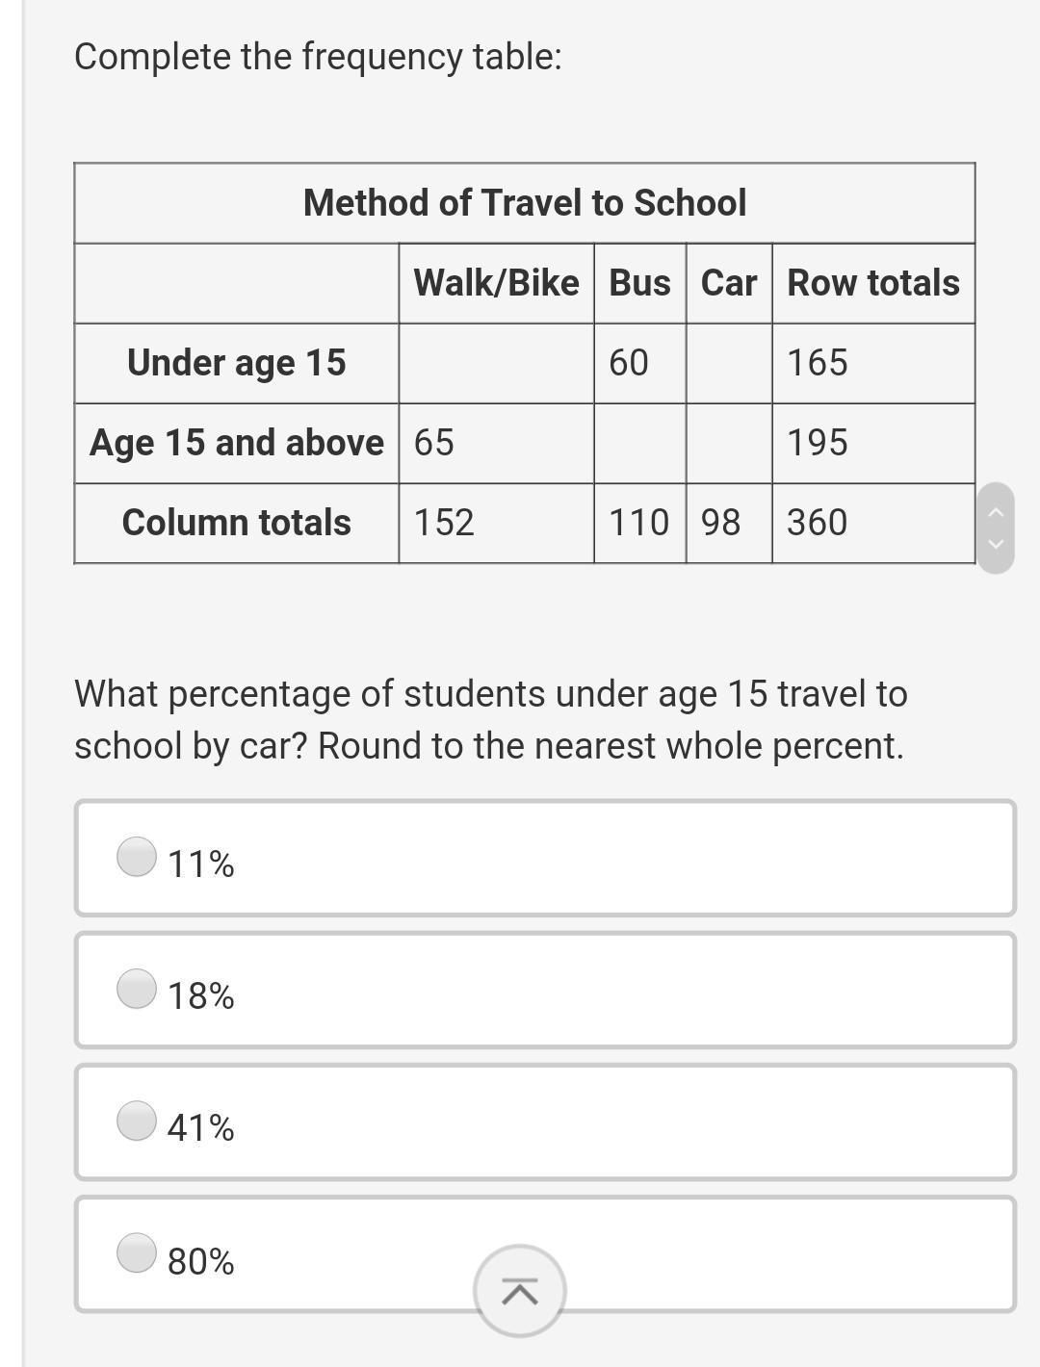Click the left chevron on table scroller
The width and height of the screenshot is (1040, 1367).
click(x=997, y=513)
